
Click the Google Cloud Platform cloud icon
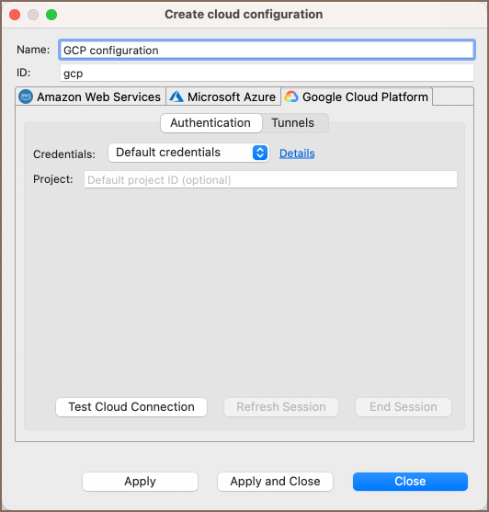[x=291, y=97]
